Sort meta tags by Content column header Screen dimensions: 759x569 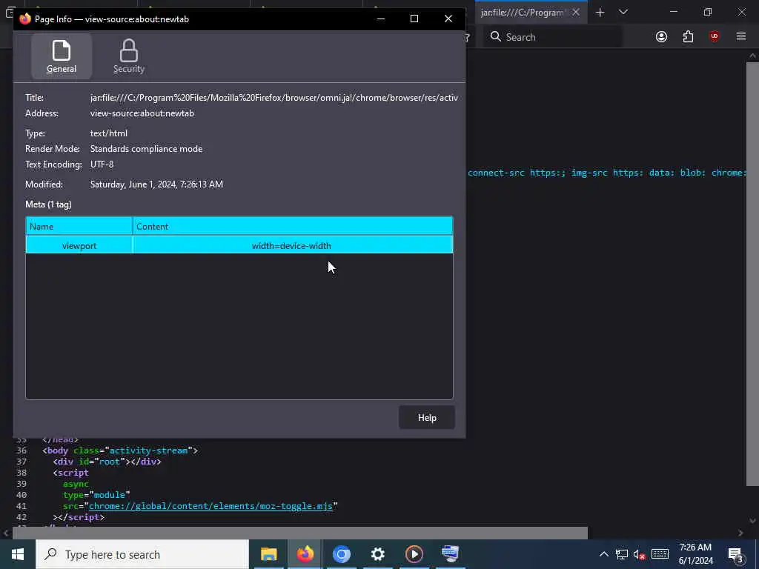pos(293,227)
